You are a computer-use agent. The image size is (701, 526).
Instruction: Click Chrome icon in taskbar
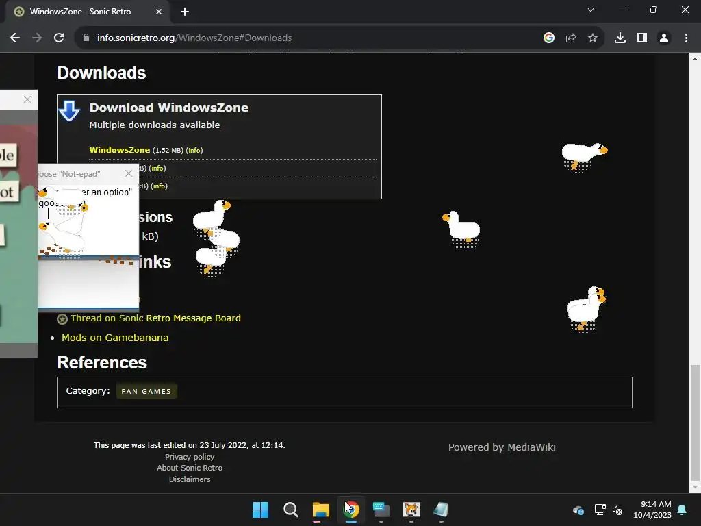pos(351,510)
